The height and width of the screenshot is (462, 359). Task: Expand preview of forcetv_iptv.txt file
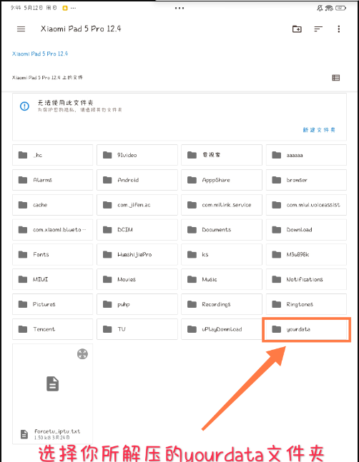pos(82,354)
